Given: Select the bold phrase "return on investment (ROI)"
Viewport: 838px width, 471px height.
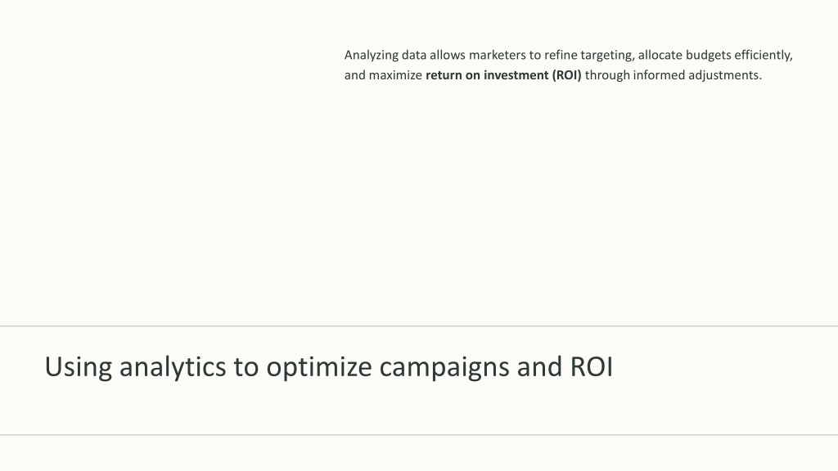Looking at the screenshot, I should pyautogui.click(x=503, y=75).
